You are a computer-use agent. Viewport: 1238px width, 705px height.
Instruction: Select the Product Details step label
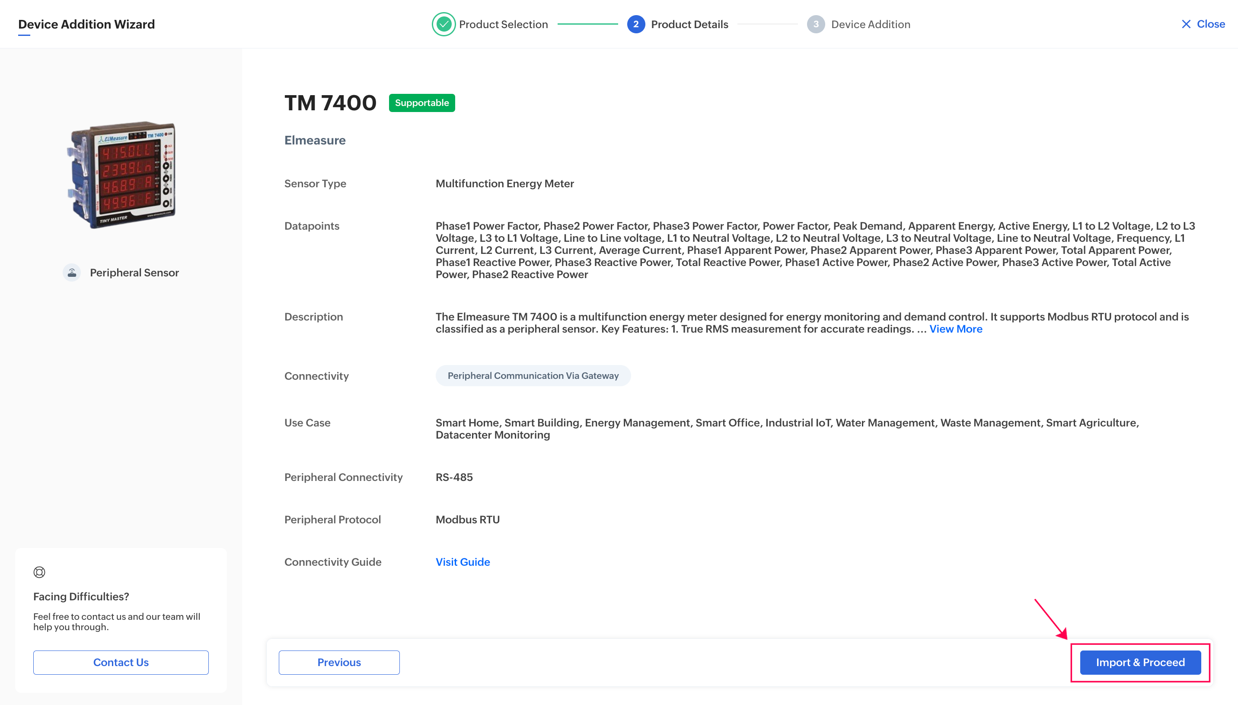(689, 24)
